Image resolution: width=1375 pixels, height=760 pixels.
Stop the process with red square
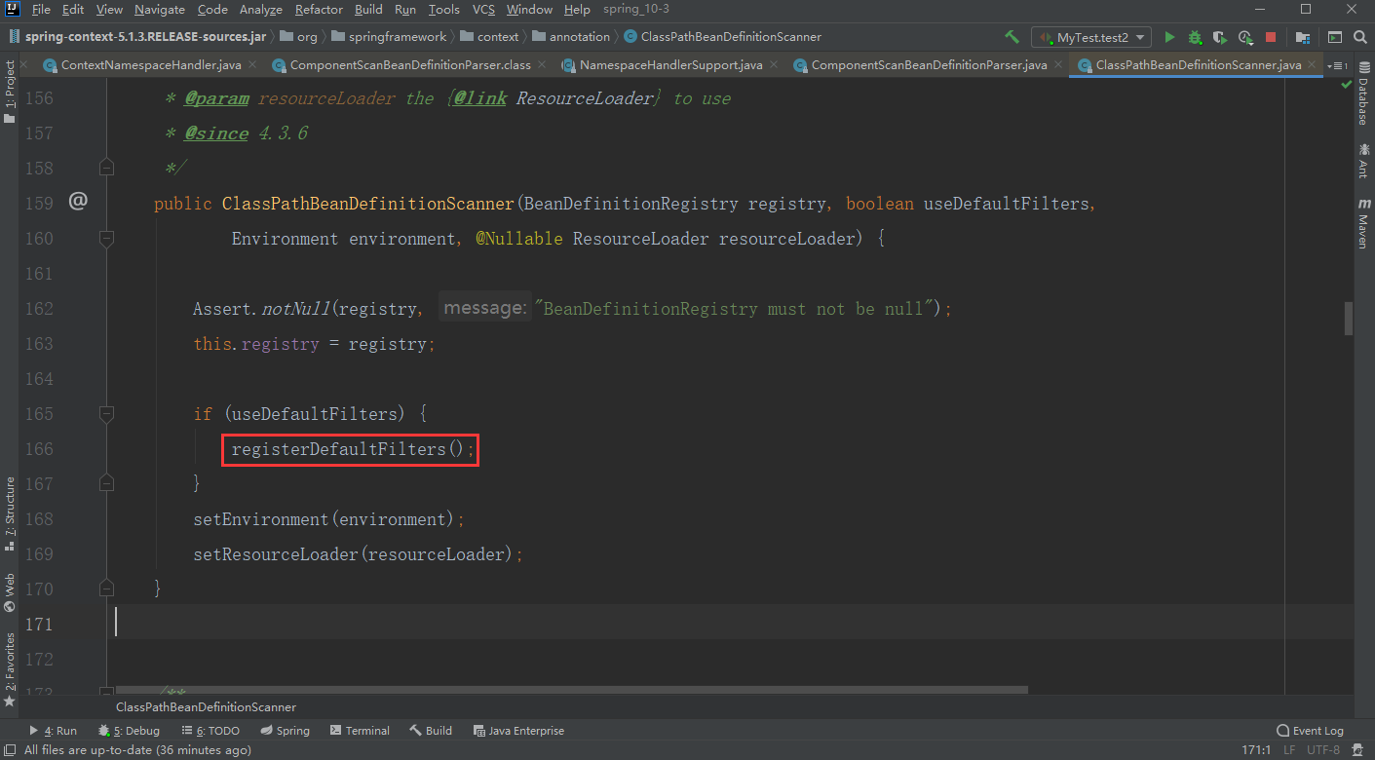1271,37
